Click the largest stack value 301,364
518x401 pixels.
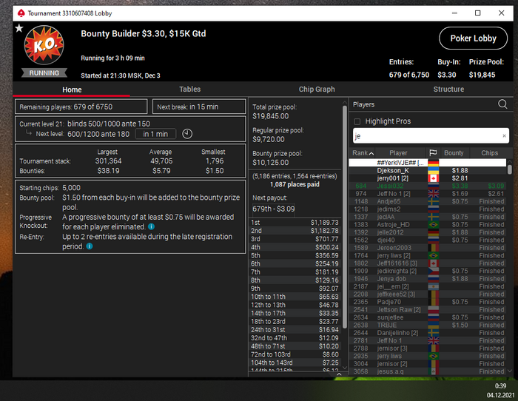(108, 161)
